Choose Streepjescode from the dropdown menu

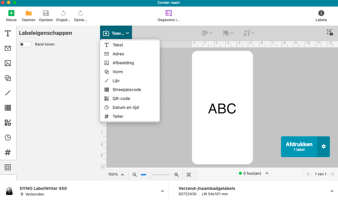pos(127,90)
